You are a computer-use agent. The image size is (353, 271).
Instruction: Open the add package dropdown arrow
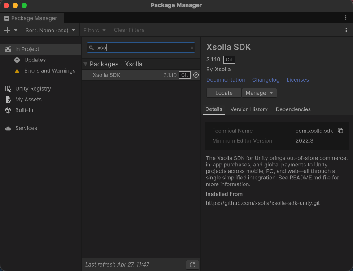16,30
